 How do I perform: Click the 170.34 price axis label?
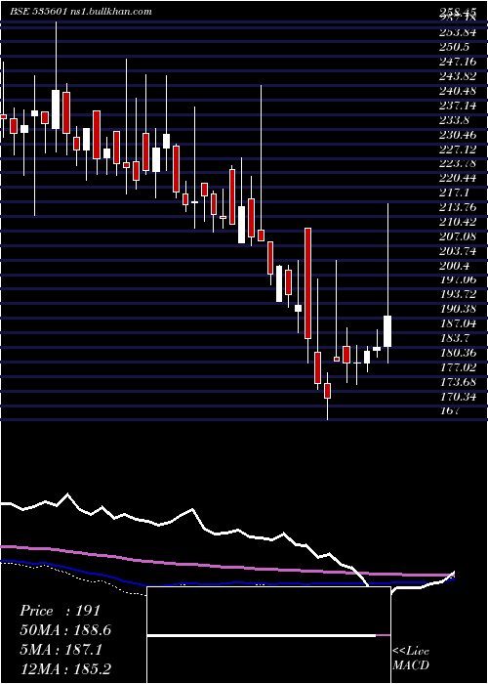pos(457,396)
